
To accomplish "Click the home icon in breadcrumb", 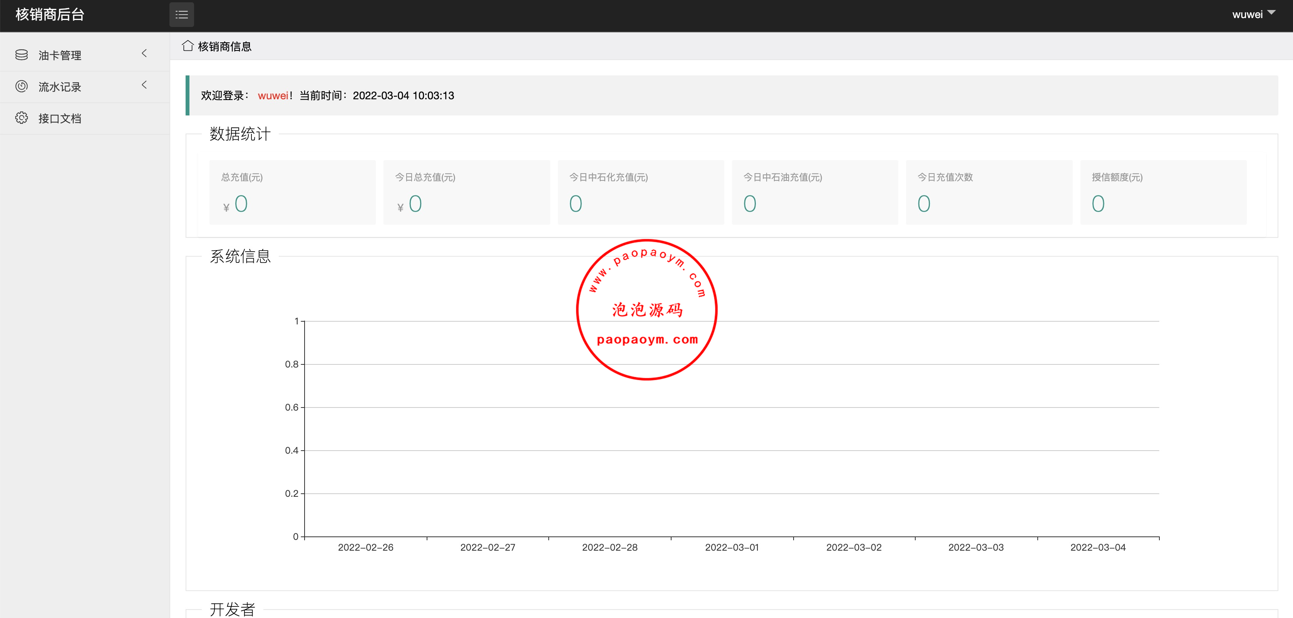I will [x=188, y=46].
